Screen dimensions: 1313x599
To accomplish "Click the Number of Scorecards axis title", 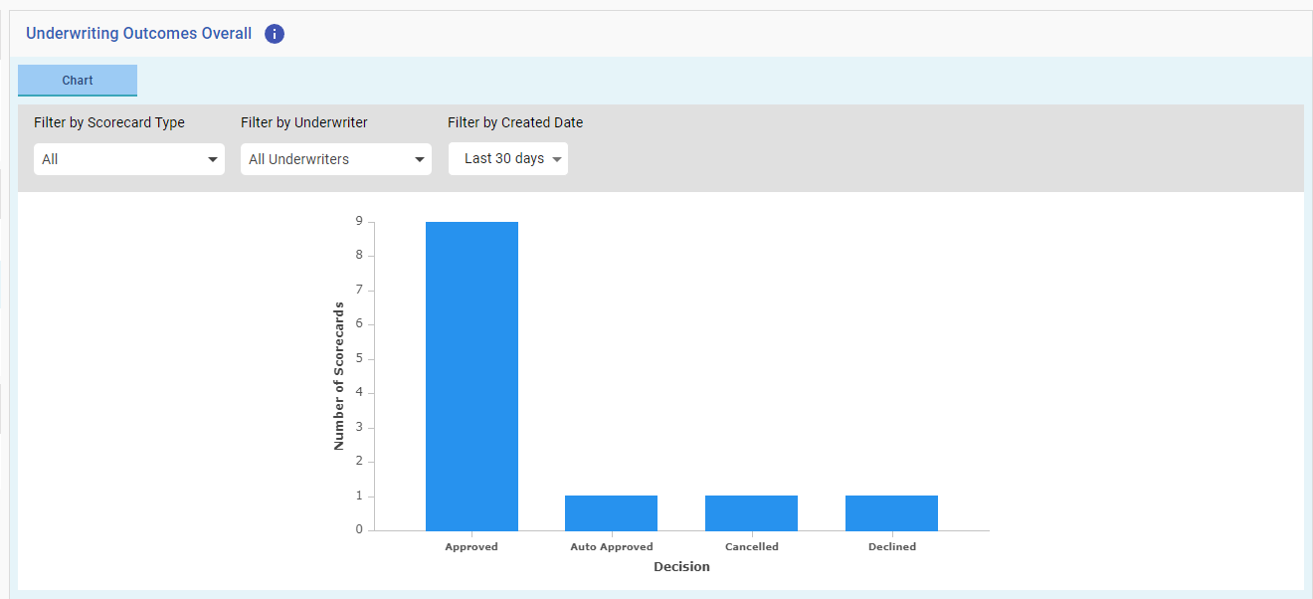I will 339,376.
